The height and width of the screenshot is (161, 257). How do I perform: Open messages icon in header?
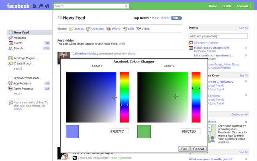point(41,6)
